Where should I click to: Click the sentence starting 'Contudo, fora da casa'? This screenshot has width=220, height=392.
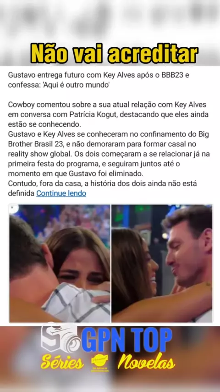102,188
